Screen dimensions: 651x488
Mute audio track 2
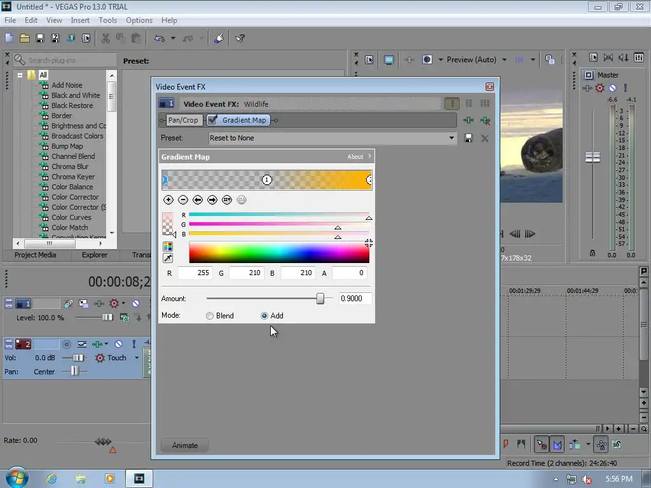point(118,344)
